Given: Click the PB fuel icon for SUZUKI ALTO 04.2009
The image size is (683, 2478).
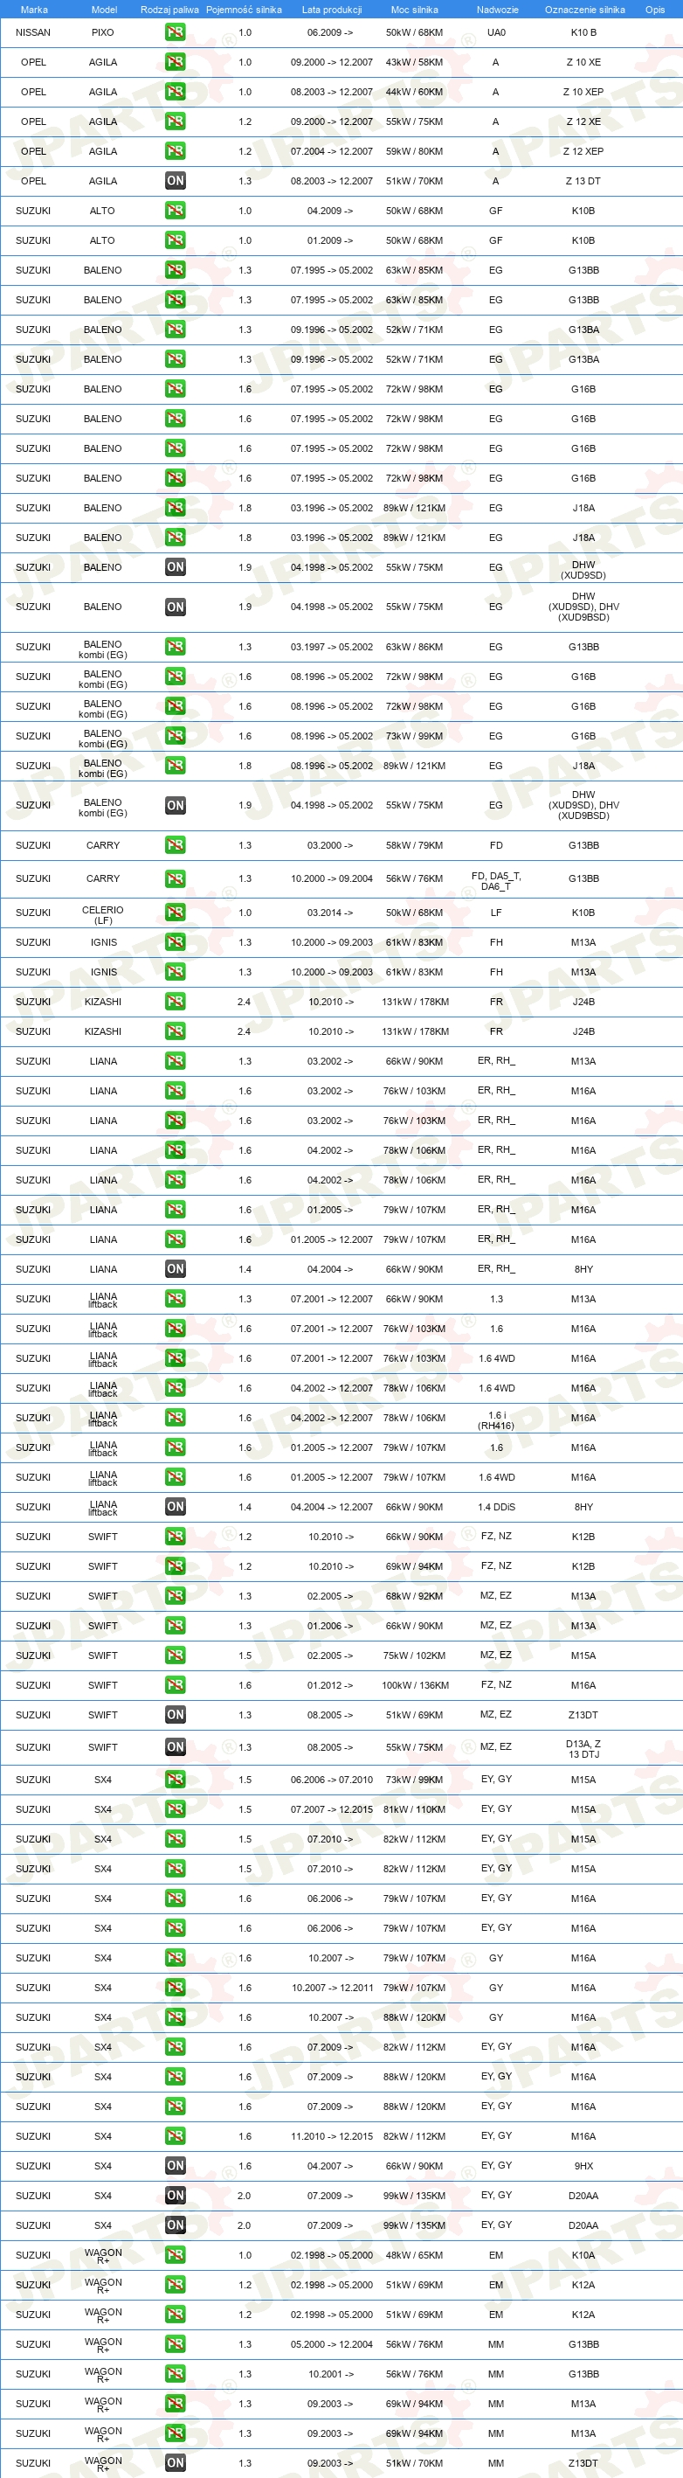Looking at the screenshot, I should click(x=175, y=211).
